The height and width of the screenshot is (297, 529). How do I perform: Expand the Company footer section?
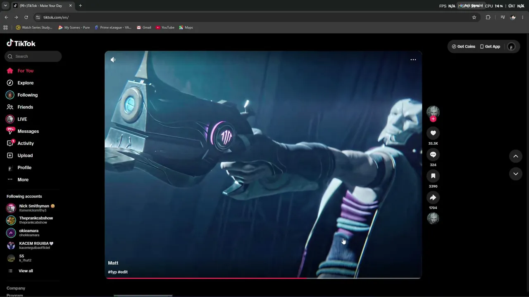(16, 288)
